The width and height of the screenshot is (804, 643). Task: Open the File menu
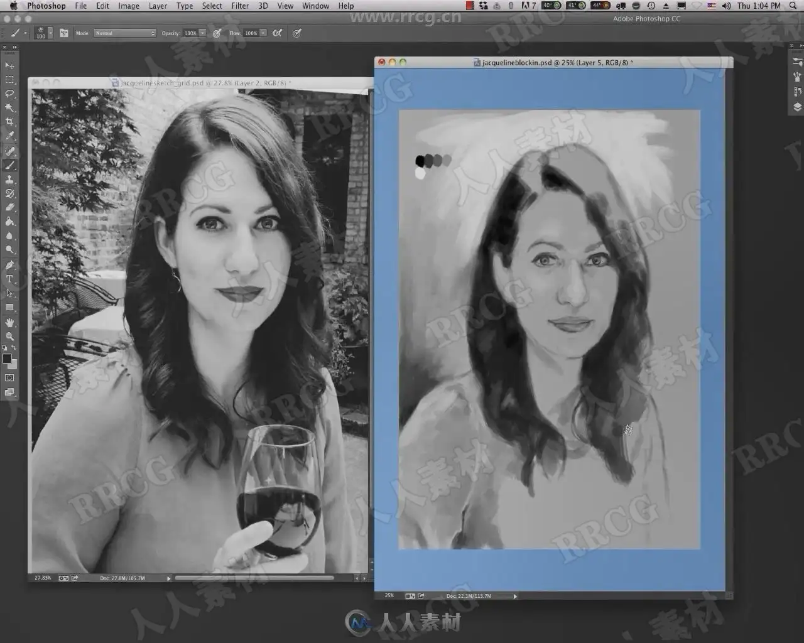tap(80, 6)
